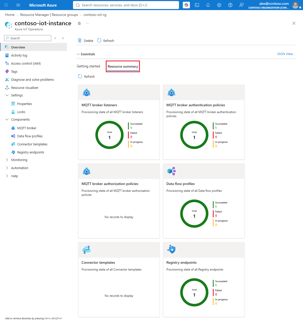Screen dimensions: 303x321
Task: Collapse the sidebar with double chevron
Action: click(63, 38)
